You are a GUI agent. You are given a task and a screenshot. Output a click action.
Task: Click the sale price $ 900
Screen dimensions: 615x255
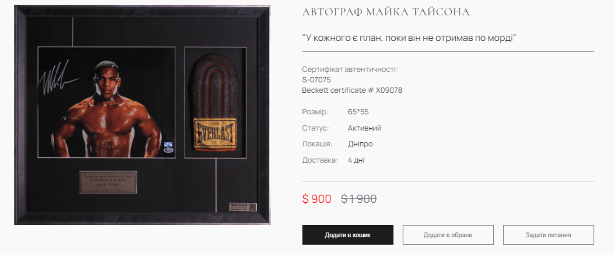click(317, 198)
